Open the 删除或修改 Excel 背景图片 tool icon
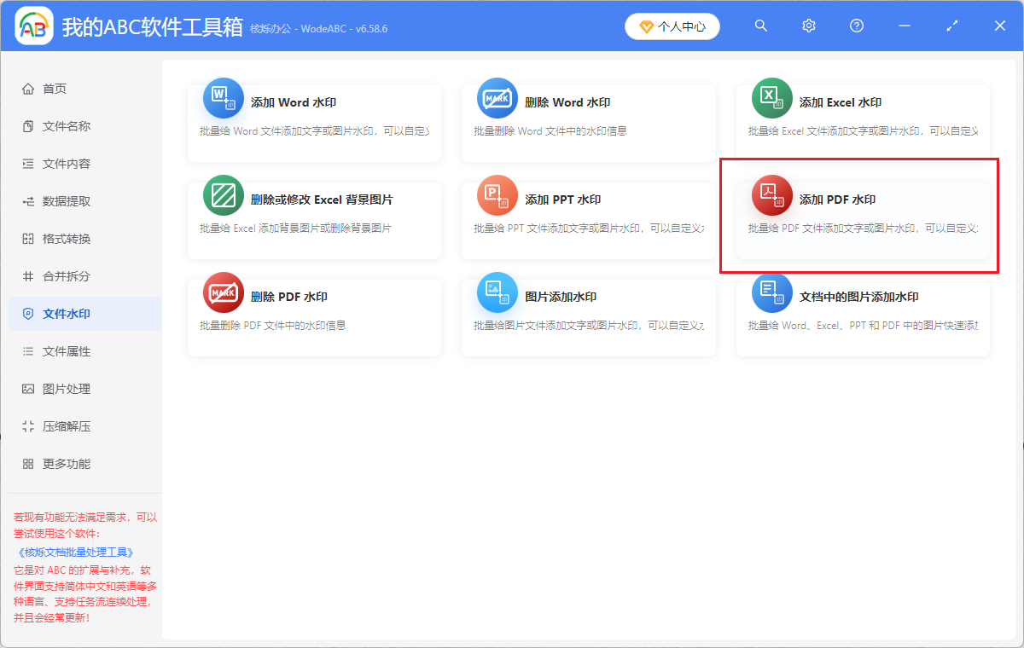Viewport: 1024px width, 648px height. click(223, 194)
